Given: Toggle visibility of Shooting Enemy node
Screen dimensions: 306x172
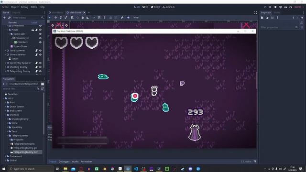Looking at the screenshot, I should click(40, 67).
